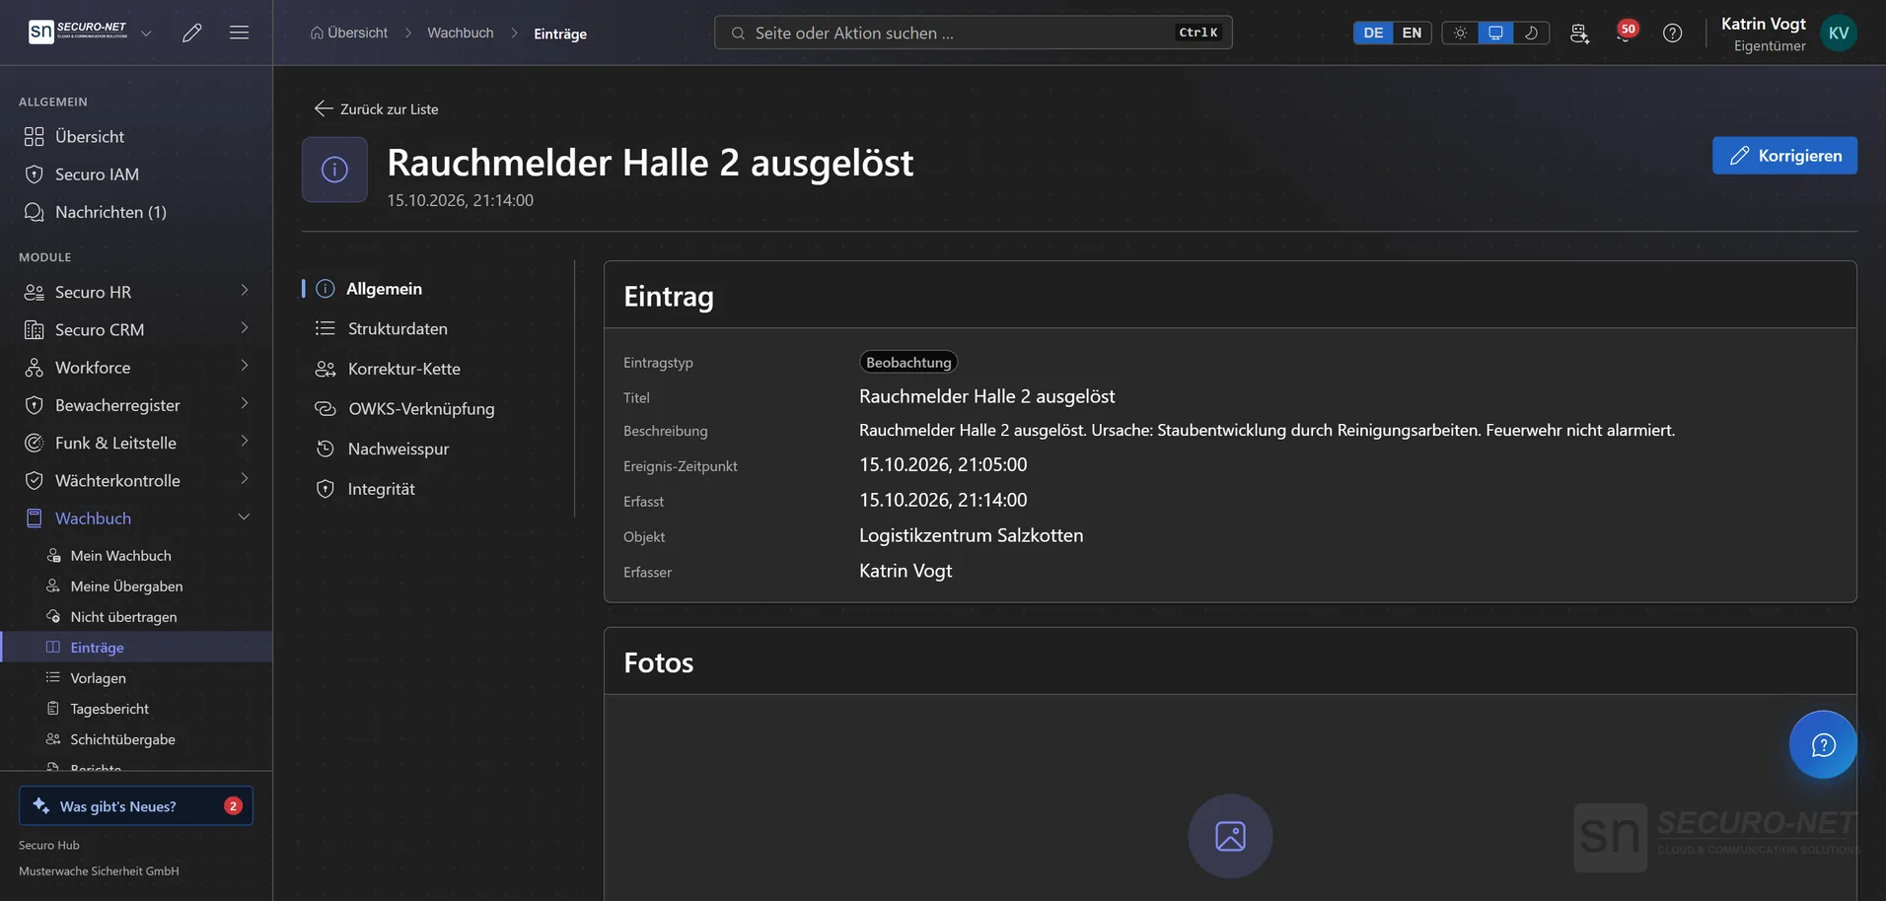The image size is (1886, 901).
Task: Switch to the Nachweisspur tab
Action: [399, 449]
